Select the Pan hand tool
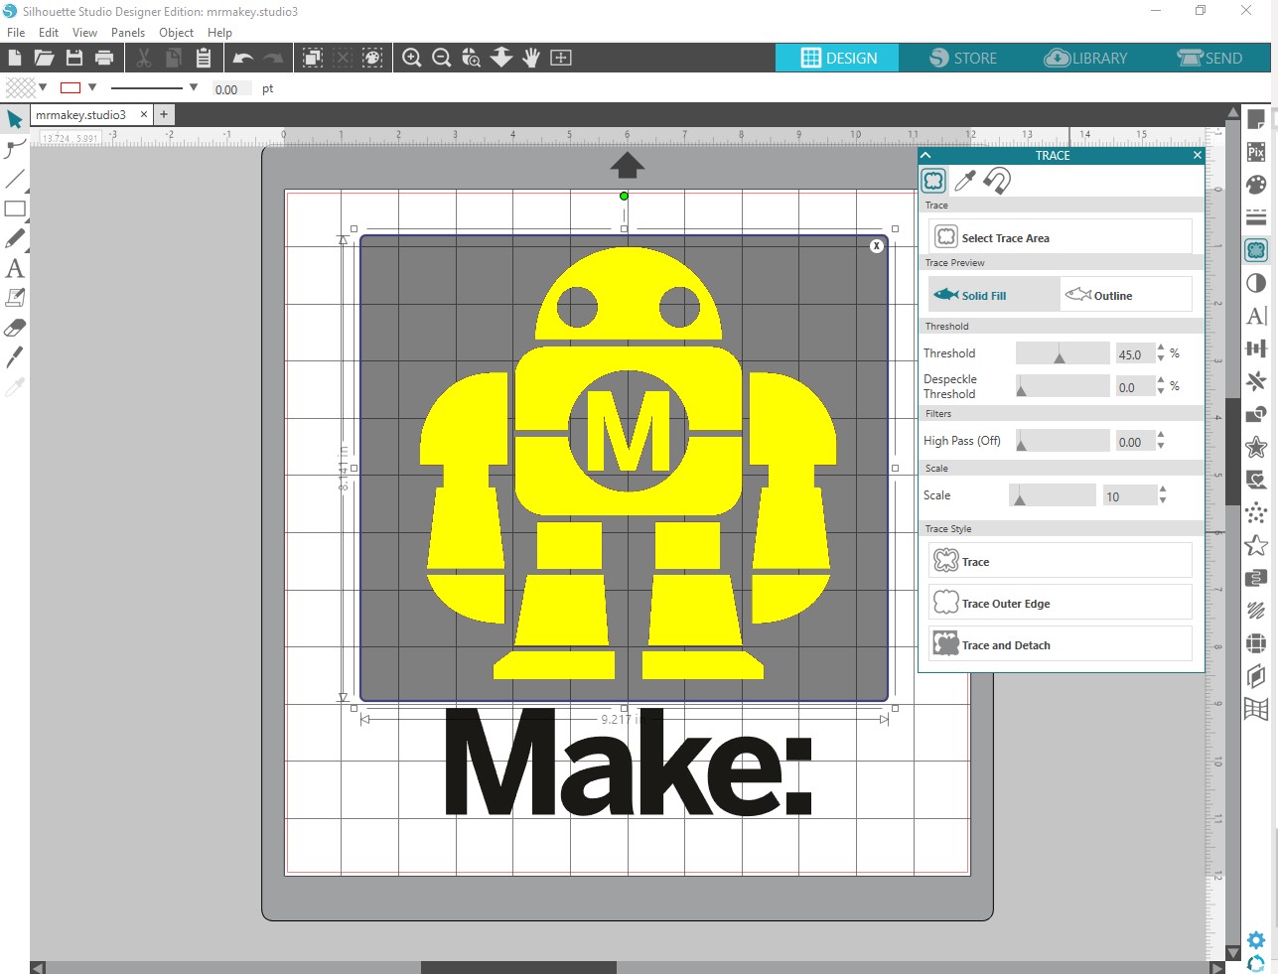1278x974 pixels. click(x=531, y=58)
